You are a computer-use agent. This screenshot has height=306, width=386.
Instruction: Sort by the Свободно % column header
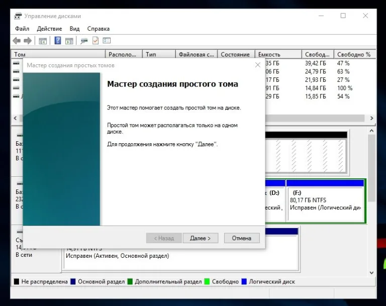[x=355, y=54]
